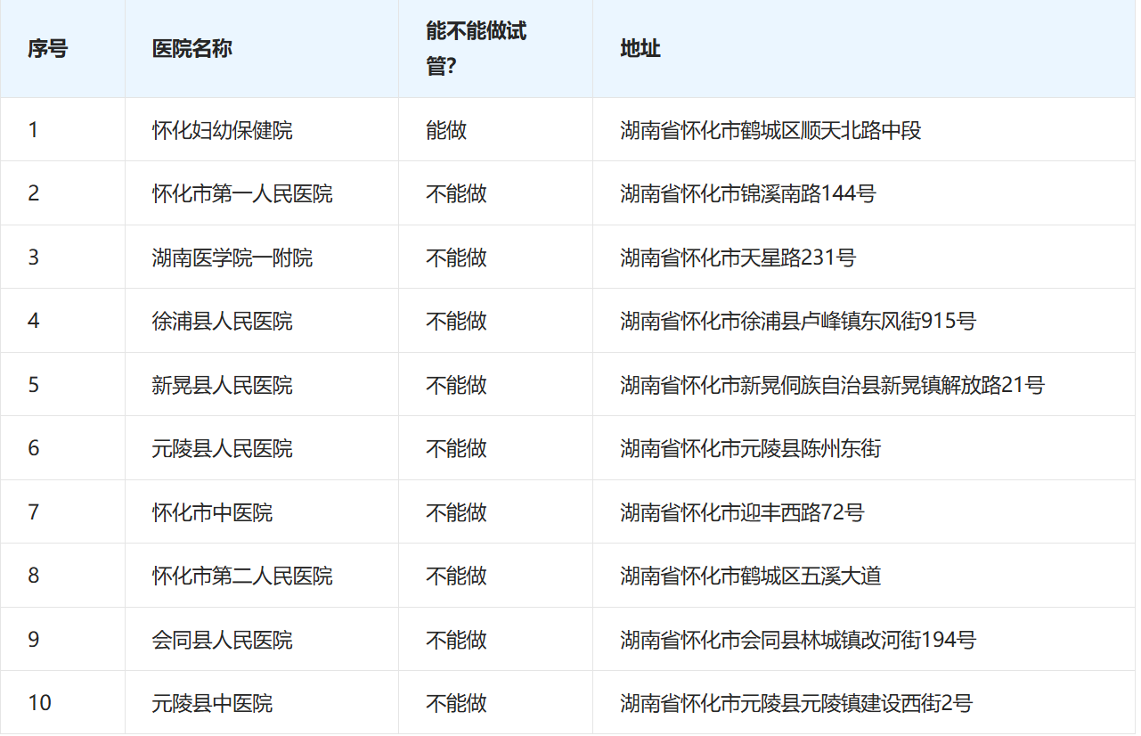This screenshot has width=1141, height=736.
Task: Click the 序号 column header
Action: 47,48
